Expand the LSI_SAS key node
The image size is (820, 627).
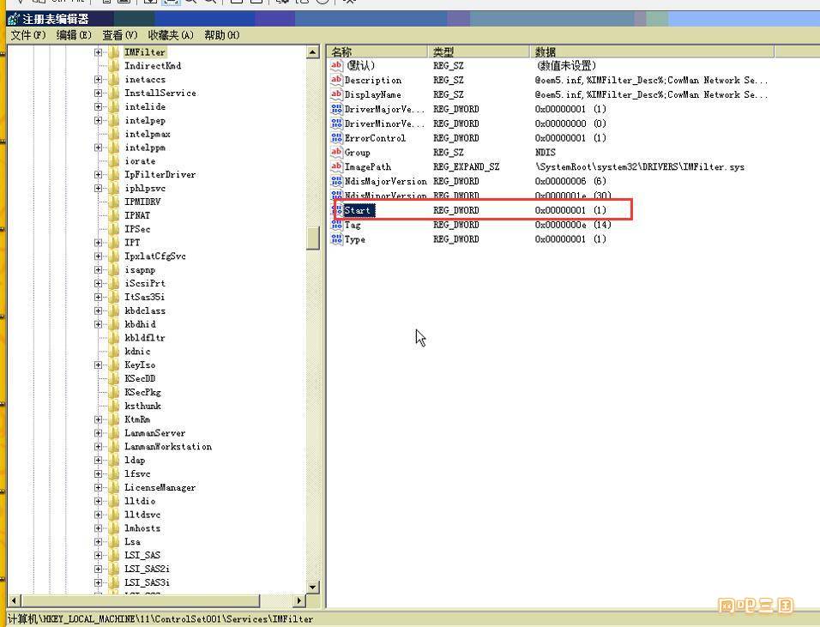point(98,555)
